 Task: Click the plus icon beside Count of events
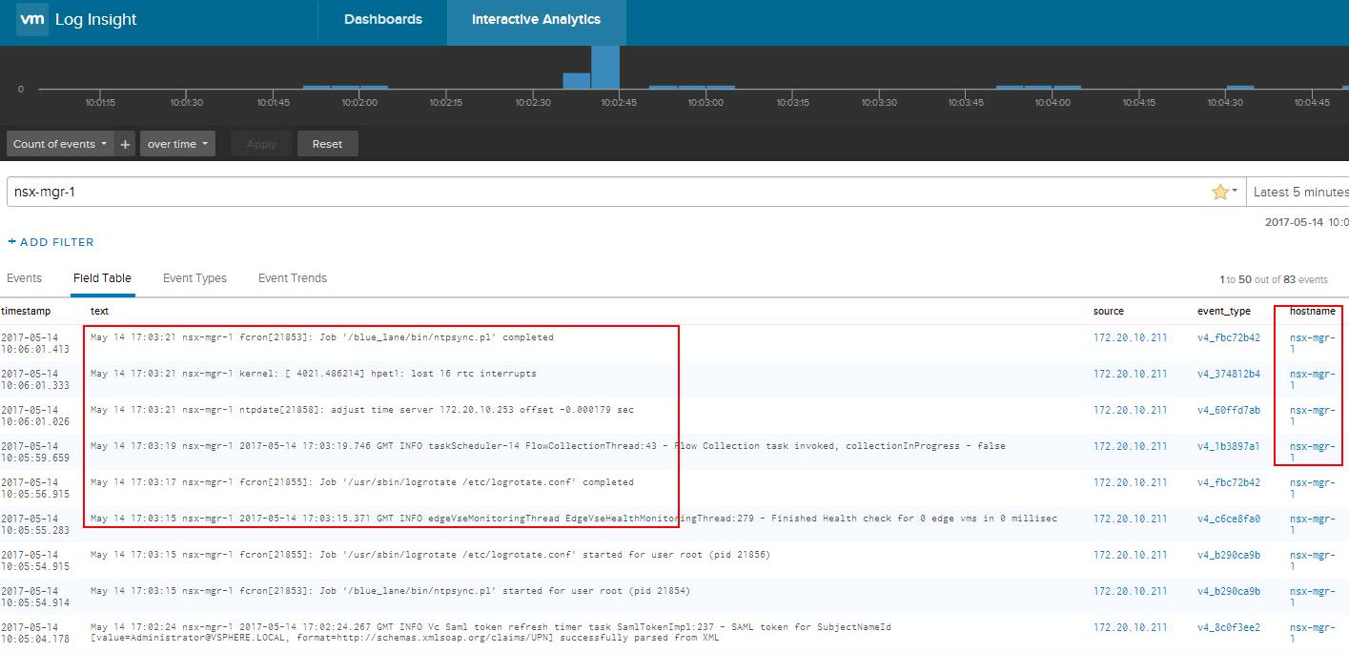[125, 144]
